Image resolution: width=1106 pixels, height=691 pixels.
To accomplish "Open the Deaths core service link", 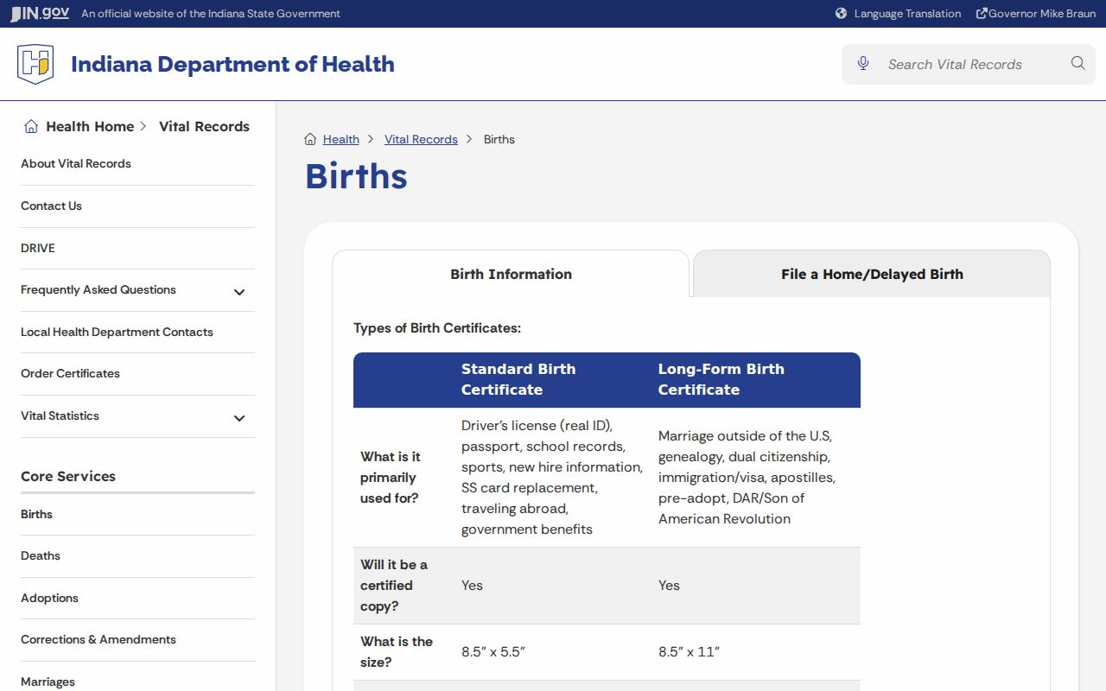I will tap(41, 555).
